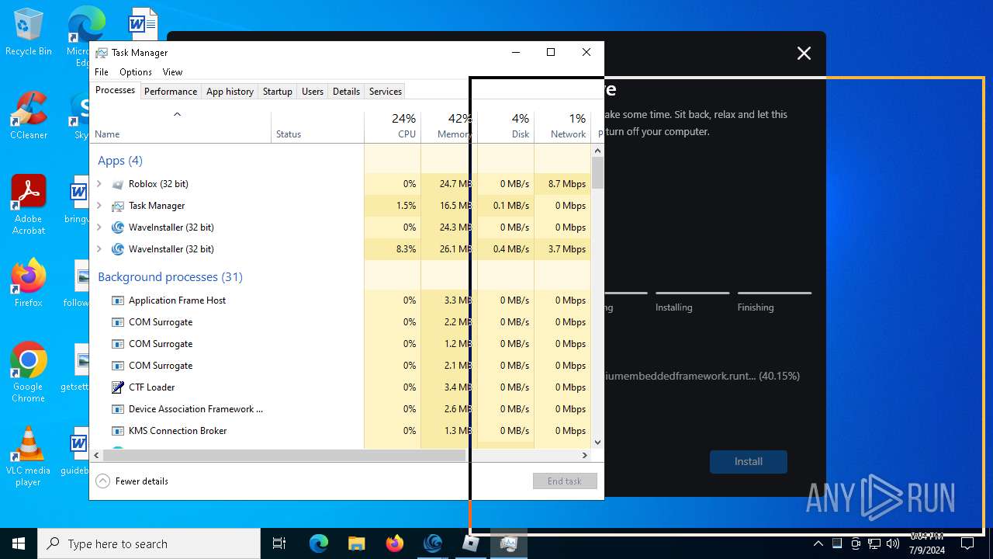Show hidden system tray icons

click(x=818, y=543)
